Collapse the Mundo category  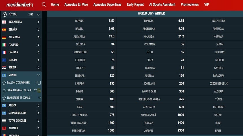38,75
